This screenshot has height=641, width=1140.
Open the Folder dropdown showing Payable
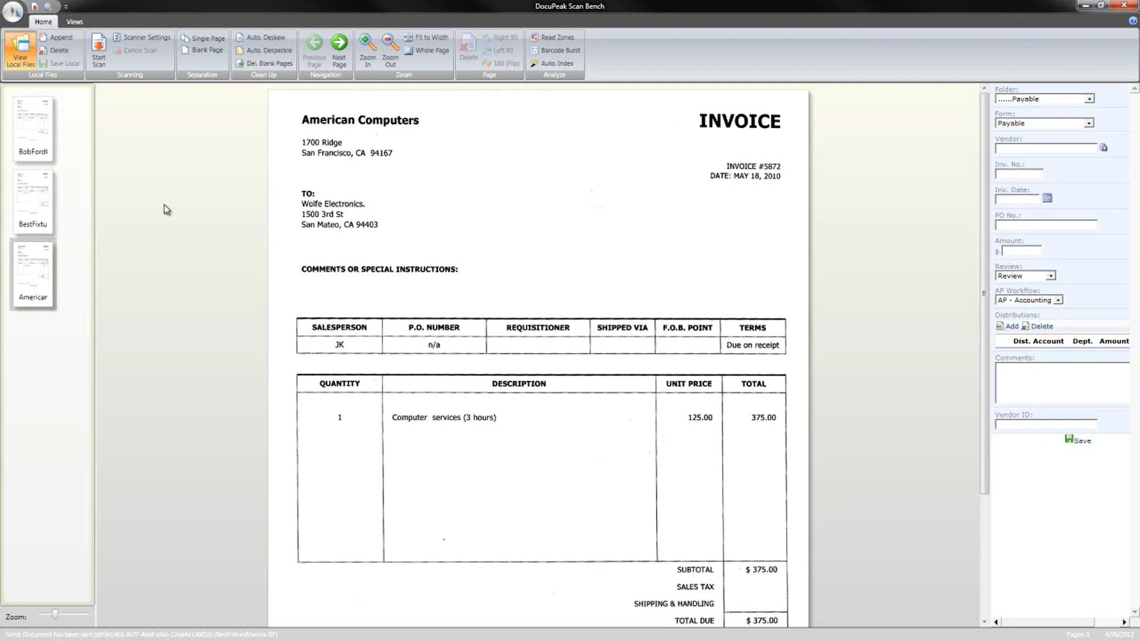tap(1090, 99)
